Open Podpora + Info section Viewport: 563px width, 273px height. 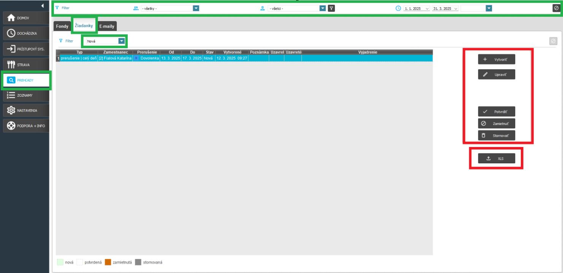click(25, 126)
